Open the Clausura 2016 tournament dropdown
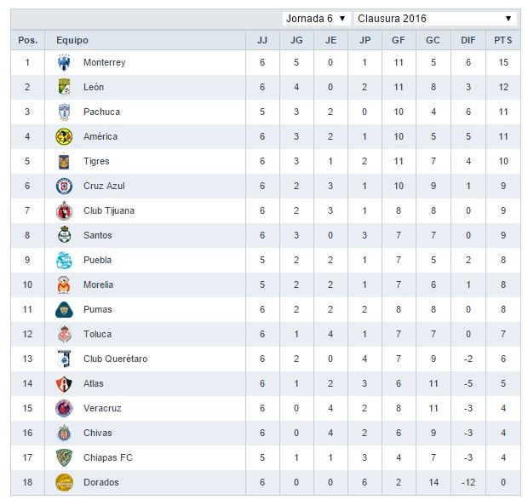The height and width of the screenshot is (500, 528). pyautogui.click(x=434, y=18)
